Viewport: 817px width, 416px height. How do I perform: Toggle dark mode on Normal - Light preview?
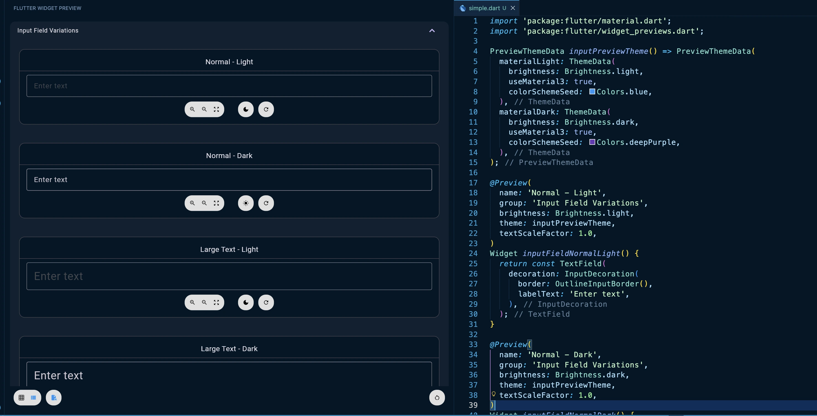[x=245, y=109]
